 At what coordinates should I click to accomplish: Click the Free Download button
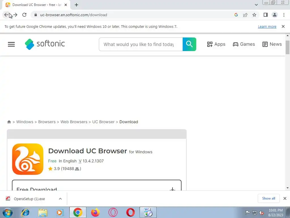pos(97,185)
